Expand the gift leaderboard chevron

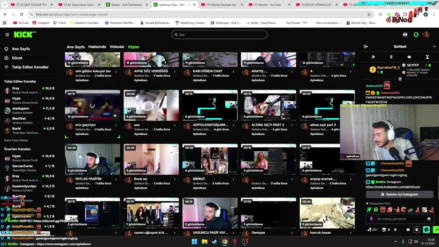tap(400, 79)
